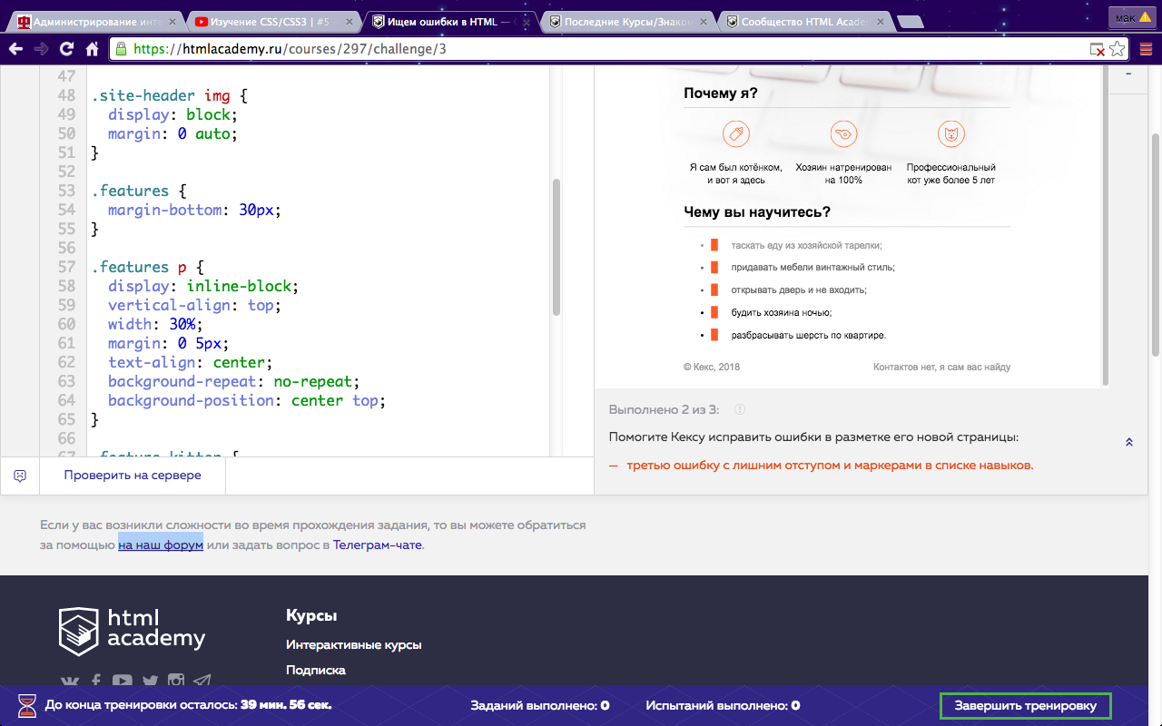
Task: Go to the browser home page
Action: coord(92,49)
